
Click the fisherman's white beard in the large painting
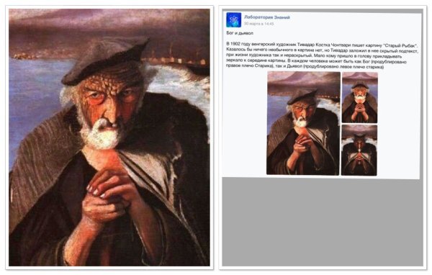tap(102, 135)
